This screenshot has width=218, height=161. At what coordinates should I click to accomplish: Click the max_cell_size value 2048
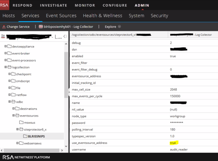174,89
